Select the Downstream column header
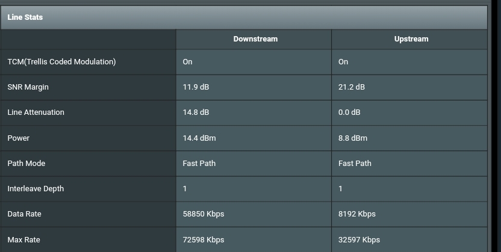Viewport: 501px width, 252px height. 255,39
